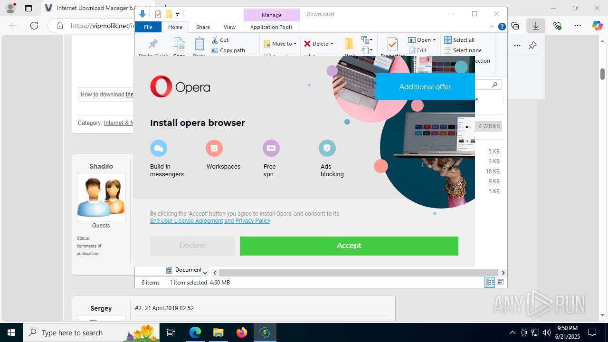Open the Application Tools tab

(271, 27)
